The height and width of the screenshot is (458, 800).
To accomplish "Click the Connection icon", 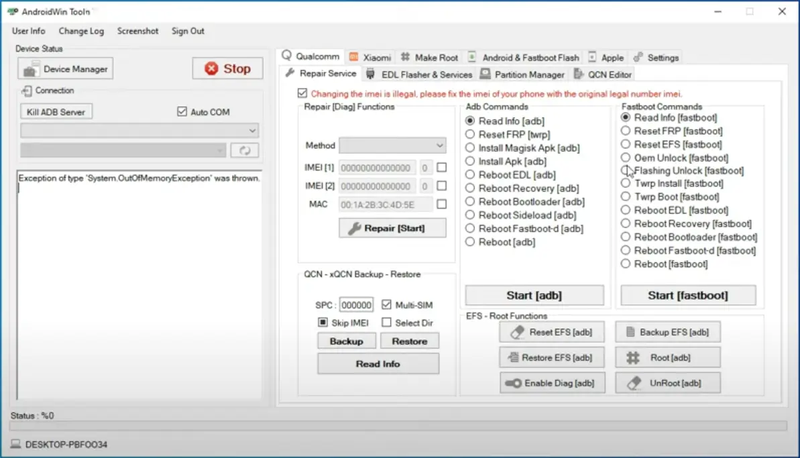I will [x=27, y=91].
